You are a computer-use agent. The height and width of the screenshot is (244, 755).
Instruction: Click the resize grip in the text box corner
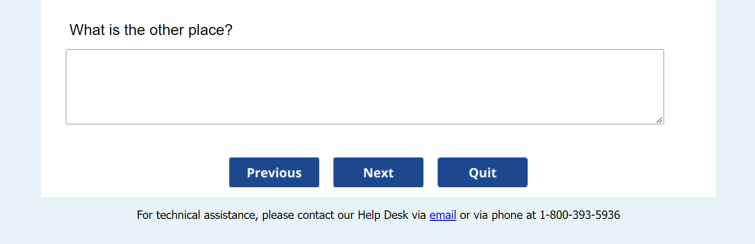tap(659, 120)
